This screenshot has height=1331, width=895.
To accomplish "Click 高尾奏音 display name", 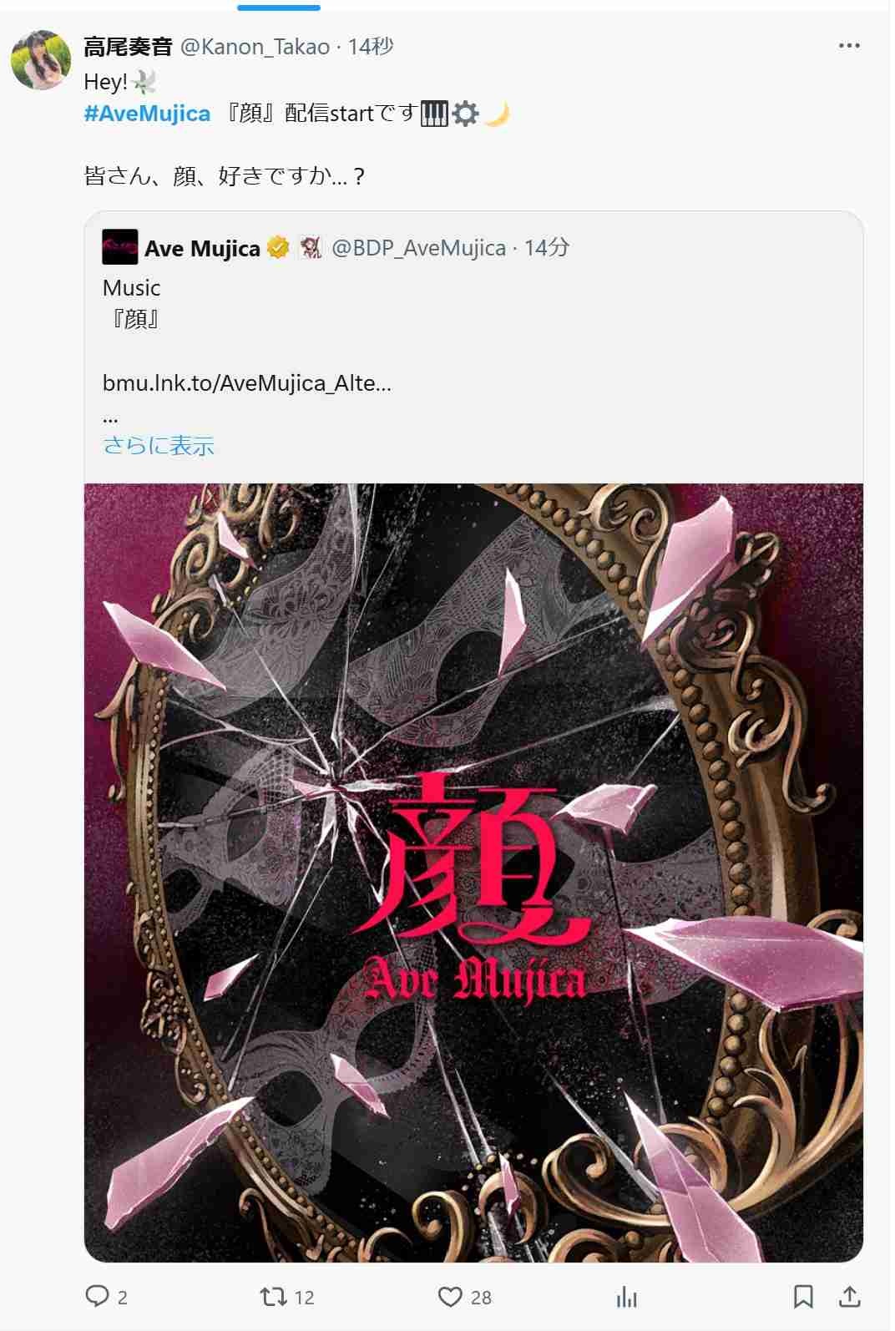I will pyautogui.click(x=128, y=47).
